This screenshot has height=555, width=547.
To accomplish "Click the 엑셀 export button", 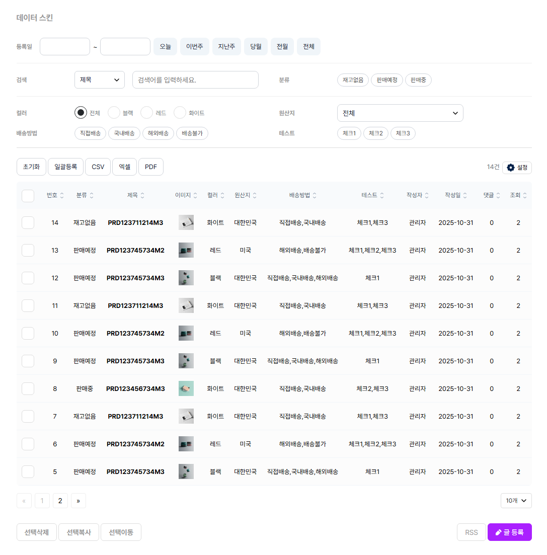I will pos(124,167).
